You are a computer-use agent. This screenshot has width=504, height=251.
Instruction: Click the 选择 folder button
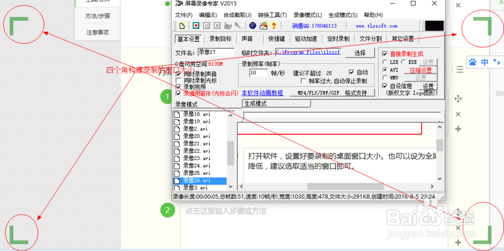(360, 53)
